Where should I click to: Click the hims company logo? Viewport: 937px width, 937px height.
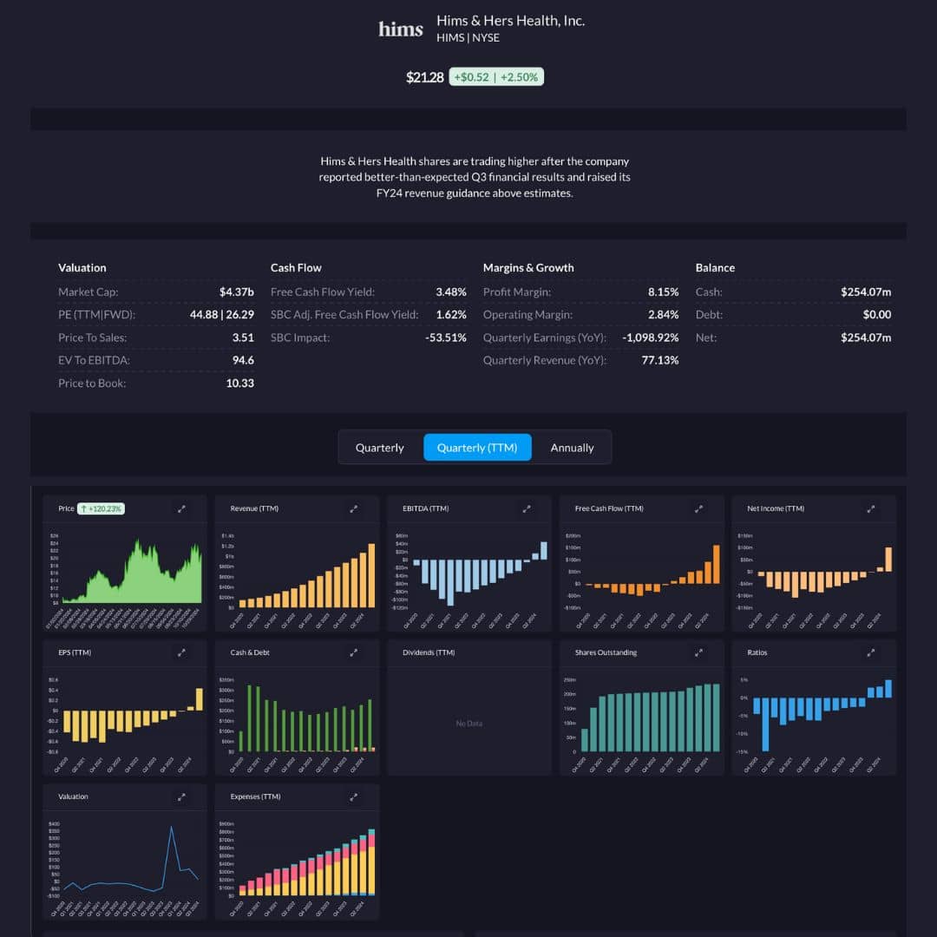400,29
